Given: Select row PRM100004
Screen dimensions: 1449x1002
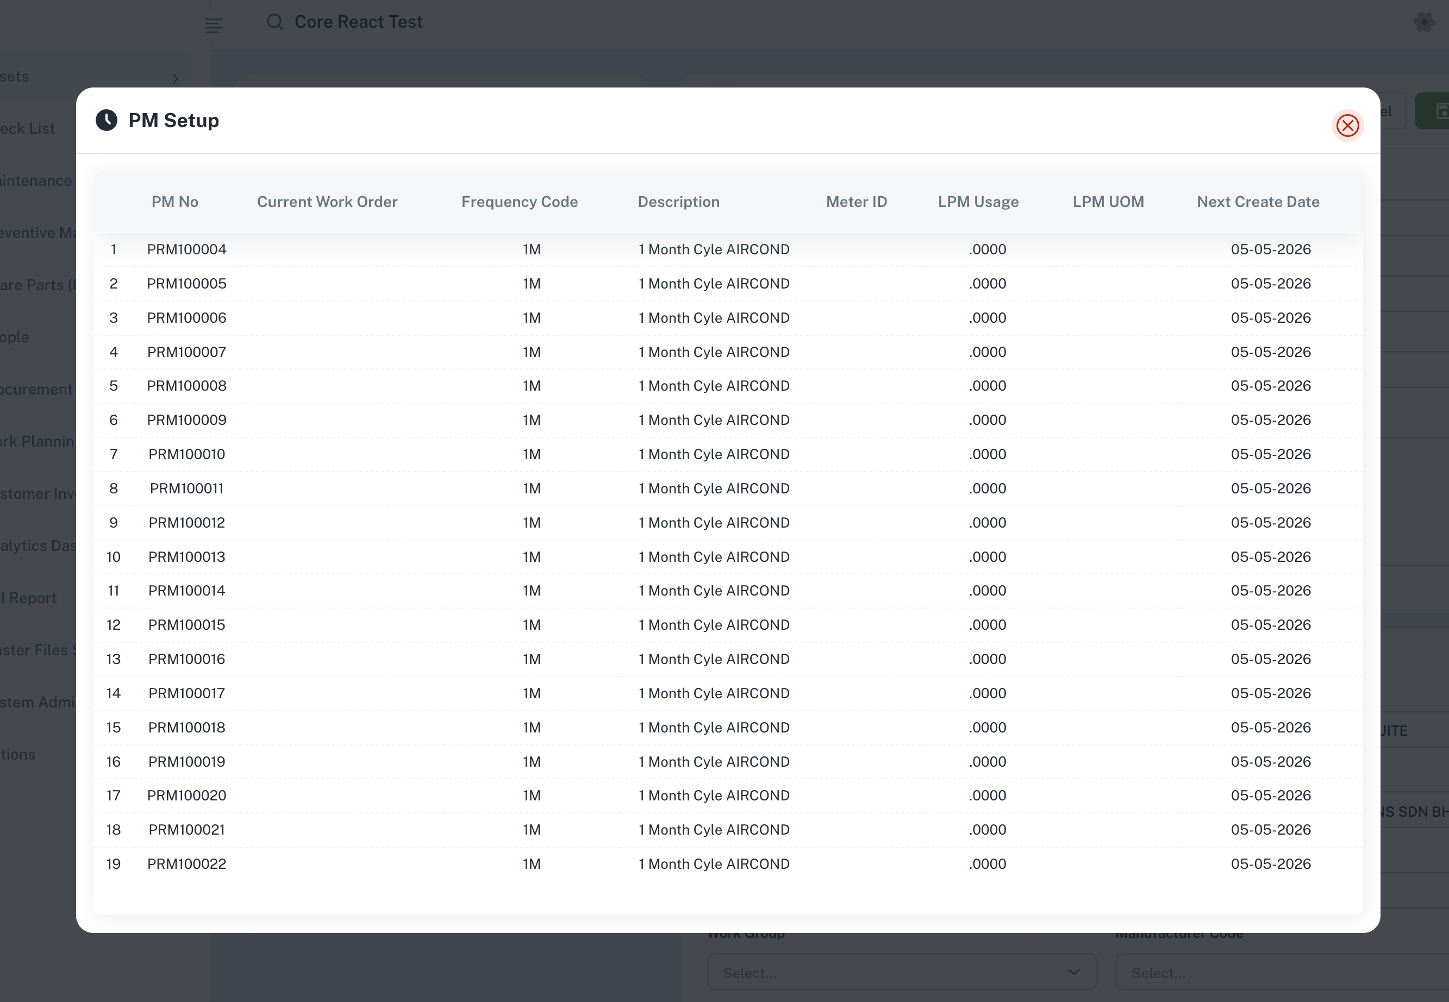Looking at the screenshot, I should pos(186,249).
